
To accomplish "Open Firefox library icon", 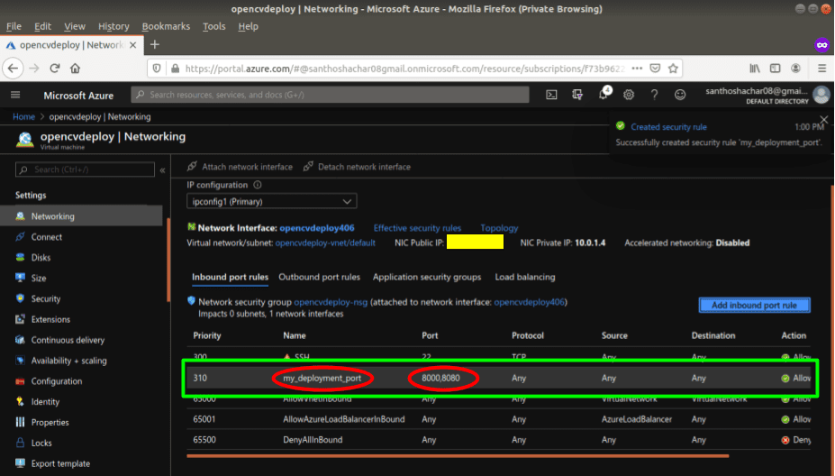I will pyautogui.click(x=755, y=69).
